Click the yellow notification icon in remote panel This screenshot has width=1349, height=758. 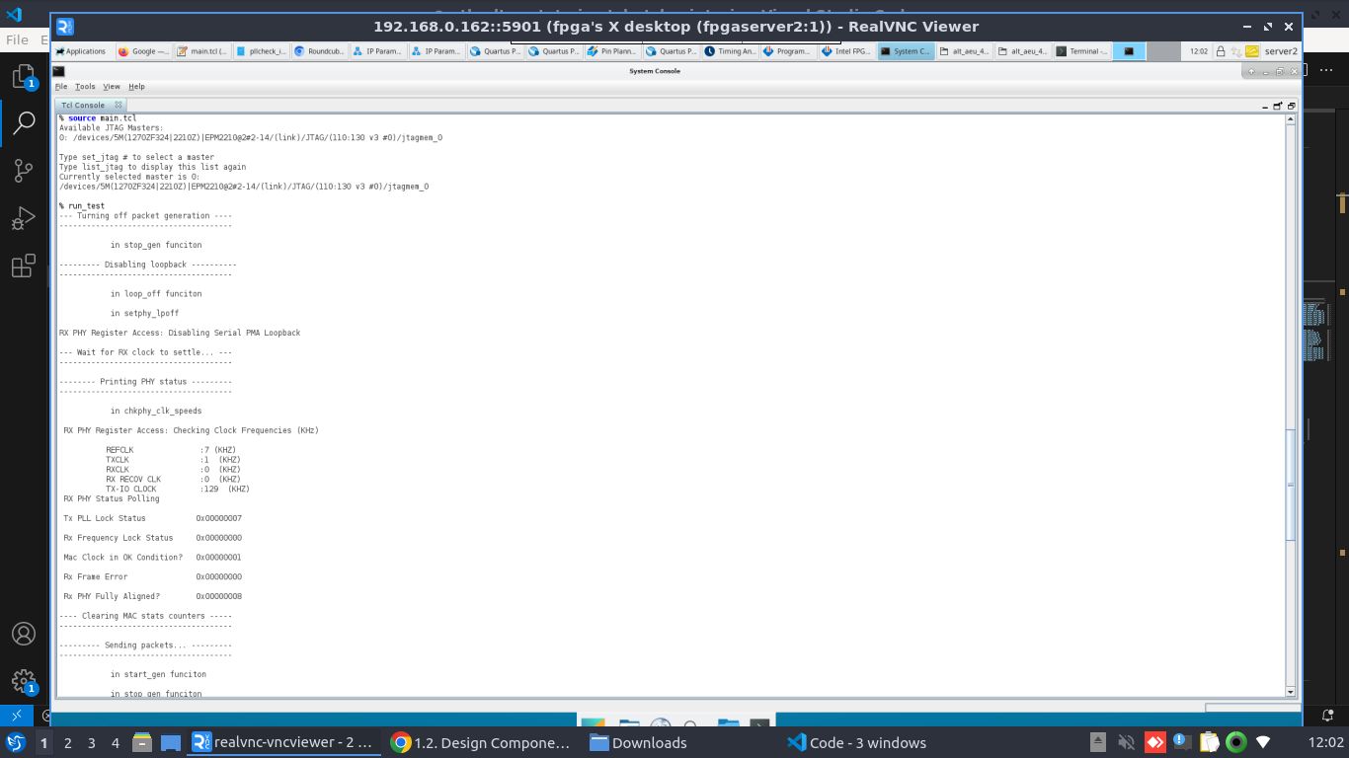1251,51
